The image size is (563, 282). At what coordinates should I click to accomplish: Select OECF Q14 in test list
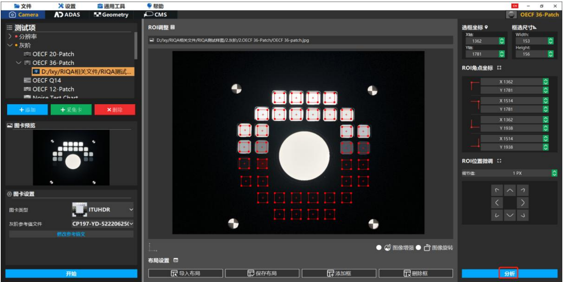(x=47, y=80)
